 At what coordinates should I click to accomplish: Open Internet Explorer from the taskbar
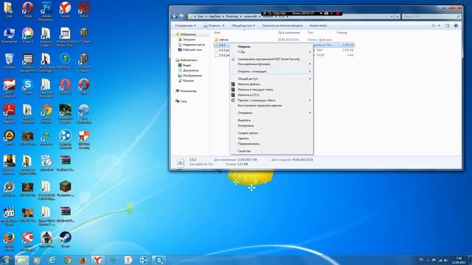coord(52,260)
